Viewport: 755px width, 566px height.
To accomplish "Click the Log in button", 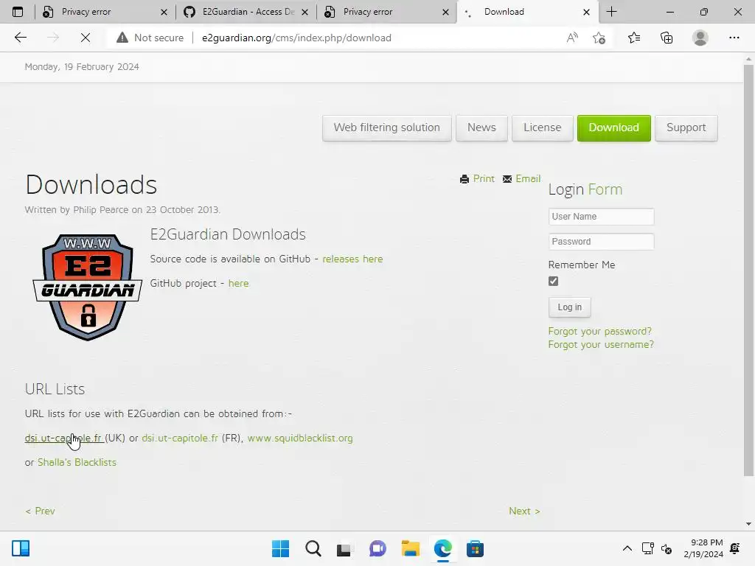I will click(x=570, y=307).
